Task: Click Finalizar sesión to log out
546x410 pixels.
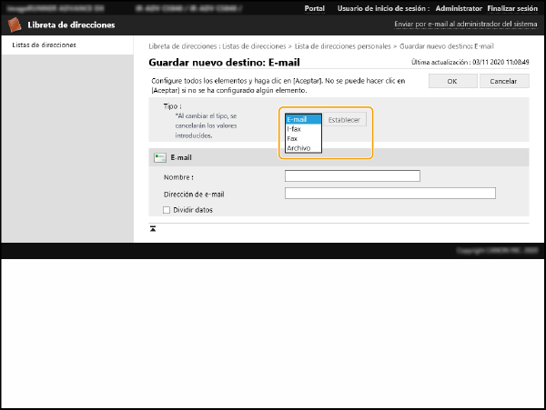Action: pos(514,8)
